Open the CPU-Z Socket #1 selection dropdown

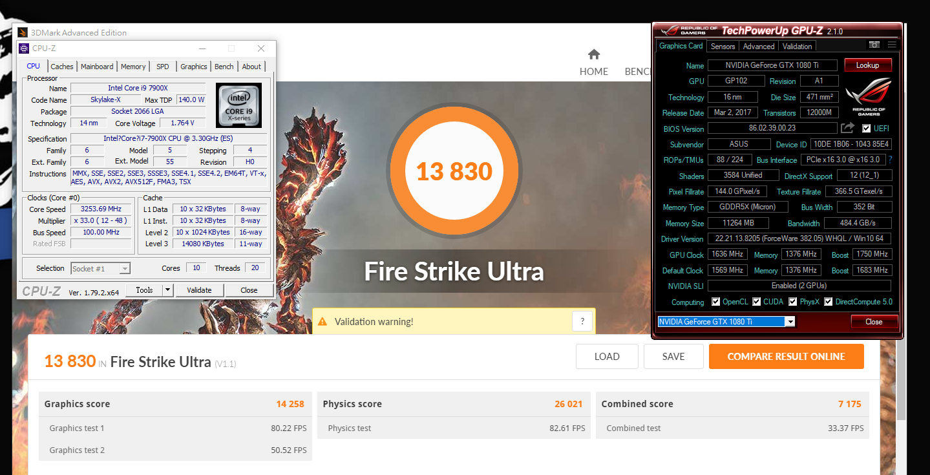coord(100,268)
